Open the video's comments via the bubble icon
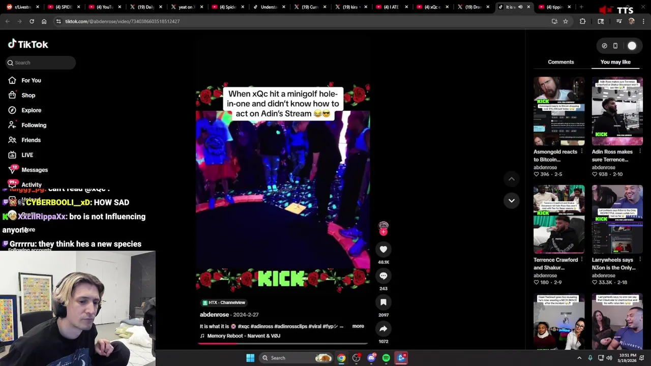 [383, 276]
